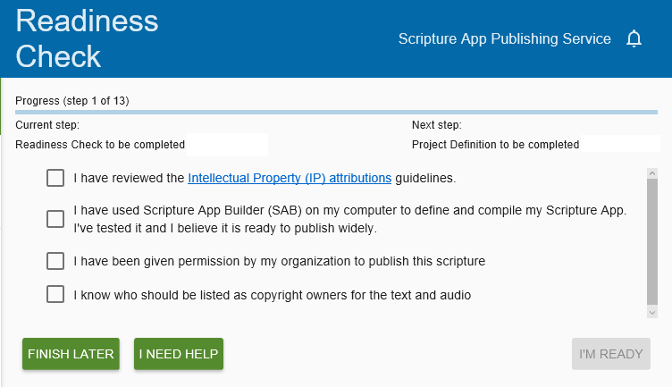Check the Intellectual Property guidelines reviewed box
The image size is (672, 387).
pos(55,178)
